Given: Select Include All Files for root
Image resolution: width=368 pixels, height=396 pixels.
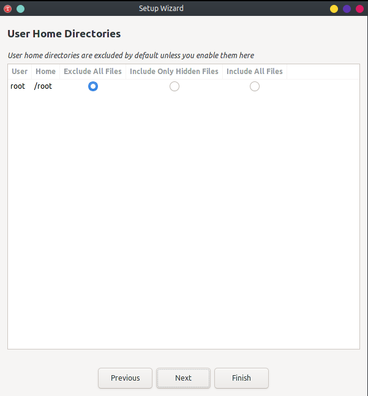Looking at the screenshot, I should click(255, 86).
